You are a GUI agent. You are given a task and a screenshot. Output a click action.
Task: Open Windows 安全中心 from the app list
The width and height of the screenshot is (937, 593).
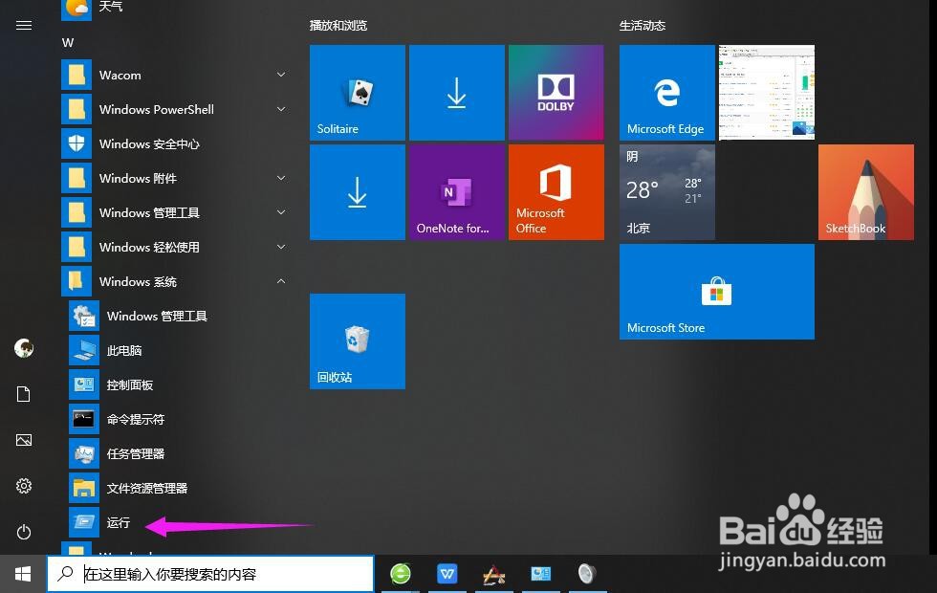(x=176, y=144)
